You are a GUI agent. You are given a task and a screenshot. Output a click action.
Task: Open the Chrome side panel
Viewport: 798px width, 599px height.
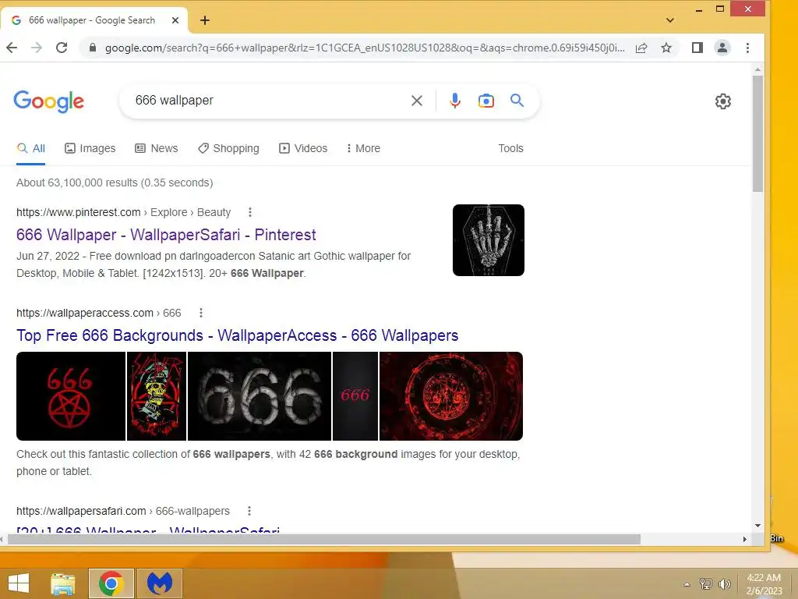[x=697, y=48]
